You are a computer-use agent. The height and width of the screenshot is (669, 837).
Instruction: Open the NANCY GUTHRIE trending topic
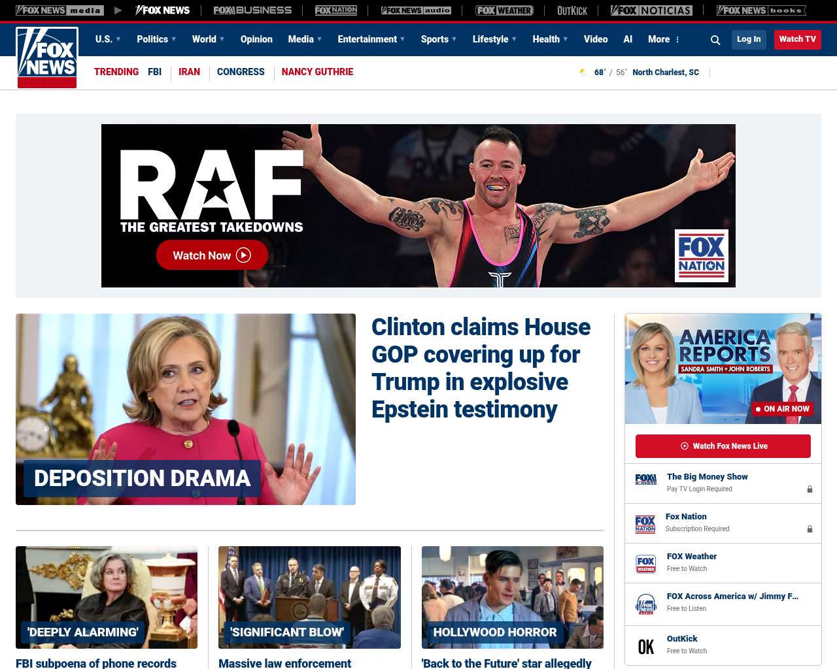click(317, 72)
